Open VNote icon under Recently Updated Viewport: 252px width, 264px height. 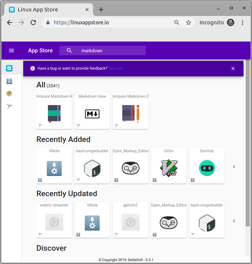pos(92,223)
